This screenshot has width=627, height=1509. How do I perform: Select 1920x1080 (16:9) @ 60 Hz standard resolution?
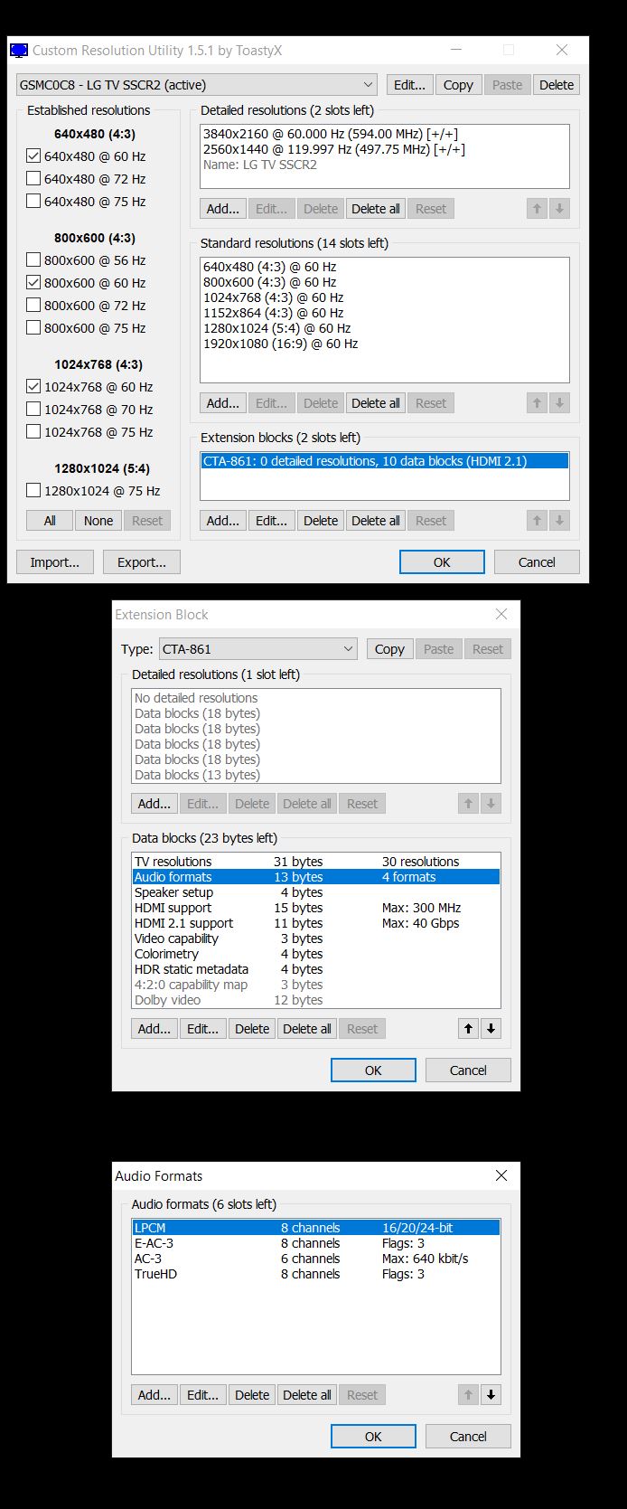pyautogui.click(x=384, y=344)
